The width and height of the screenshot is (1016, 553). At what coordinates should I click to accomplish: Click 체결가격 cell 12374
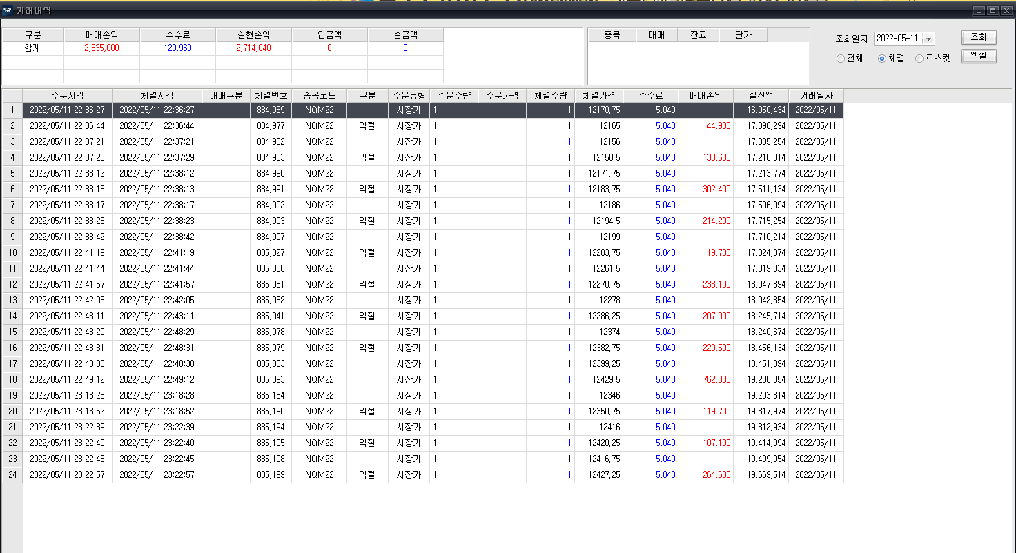(x=598, y=332)
